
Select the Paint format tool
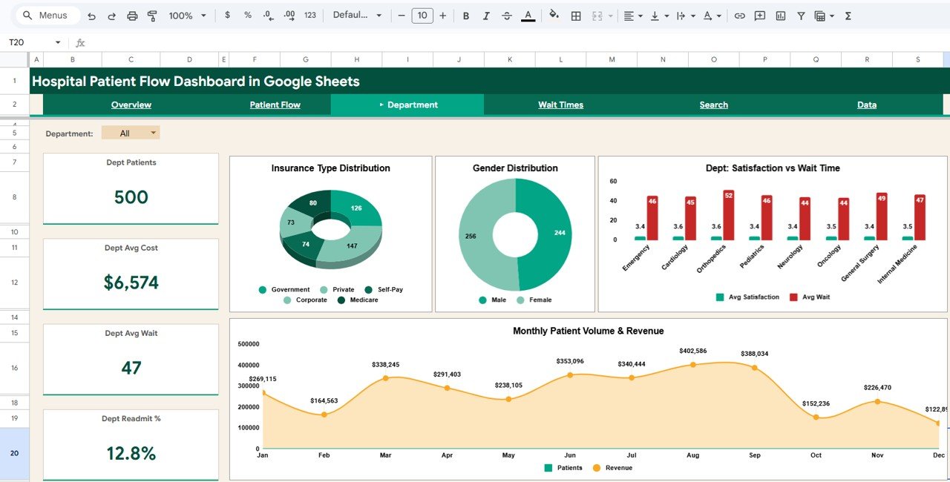point(152,15)
